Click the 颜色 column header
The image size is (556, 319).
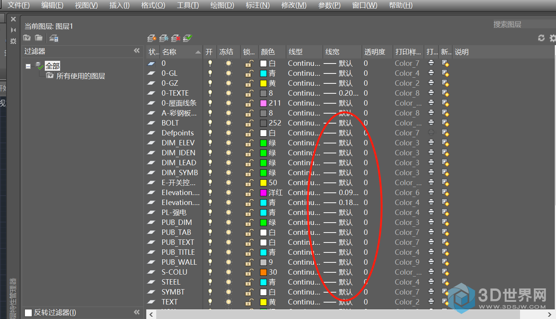click(272, 52)
